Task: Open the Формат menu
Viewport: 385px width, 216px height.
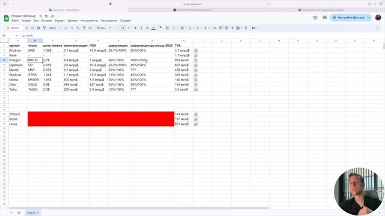Action: [60, 20]
